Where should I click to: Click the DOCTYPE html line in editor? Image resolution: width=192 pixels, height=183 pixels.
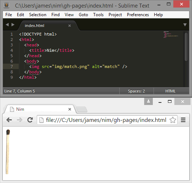[38, 34]
